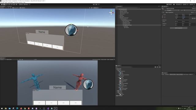Viewport: 196px width, 110px height.
Task: Open Chrome from the taskbar
Action: point(25,108)
